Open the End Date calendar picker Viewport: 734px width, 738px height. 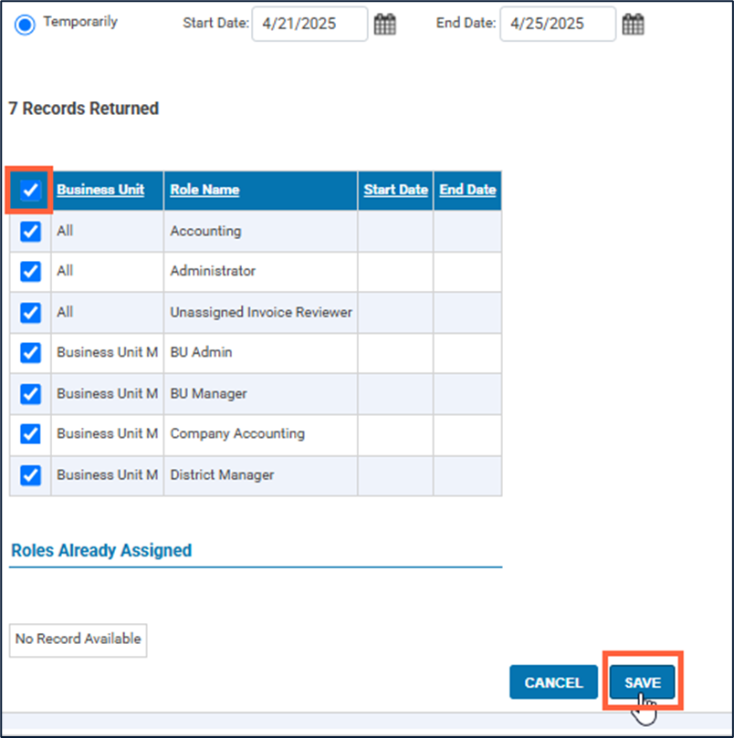[x=633, y=25]
